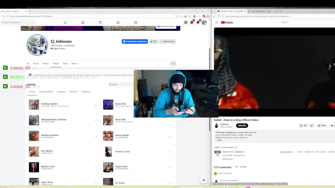
Task: Open Alexis Vela profile link
Action: click(x=120, y=104)
